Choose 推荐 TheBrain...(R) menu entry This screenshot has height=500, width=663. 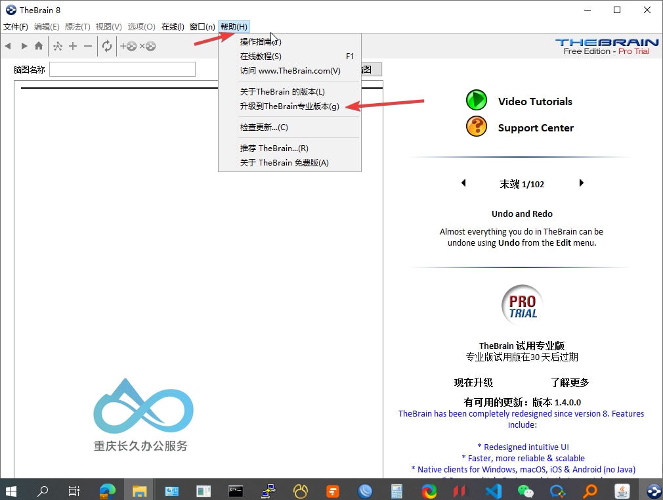tap(289, 148)
